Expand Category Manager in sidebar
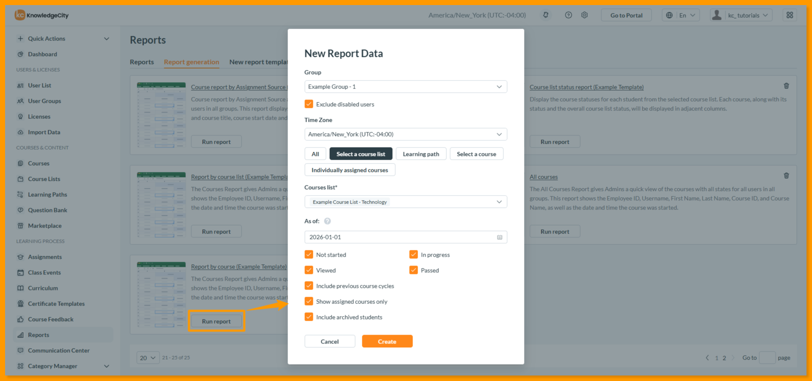 (x=63, y=366)
